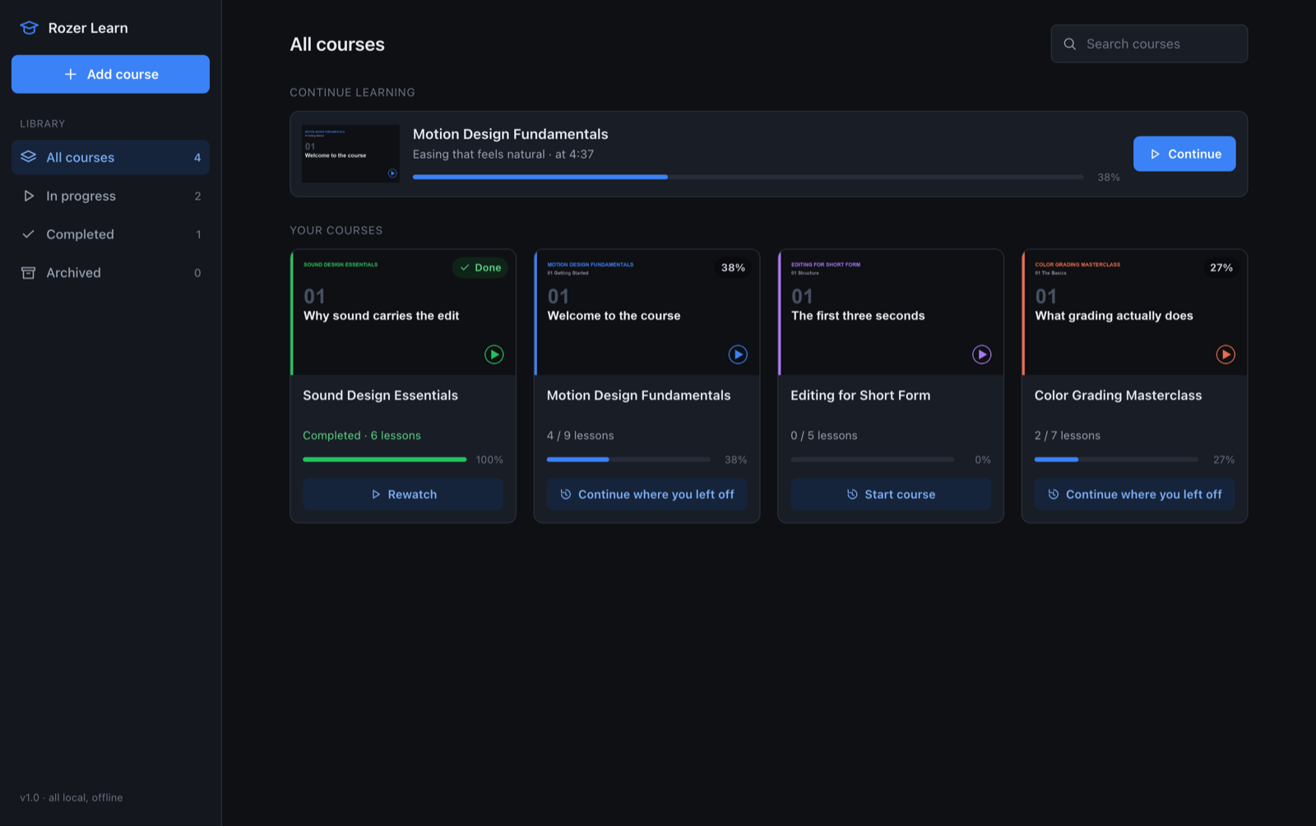Click the Continue Learning progress bar at 38%
This screenshot has height=826, width=1316.
click(748, 177)
